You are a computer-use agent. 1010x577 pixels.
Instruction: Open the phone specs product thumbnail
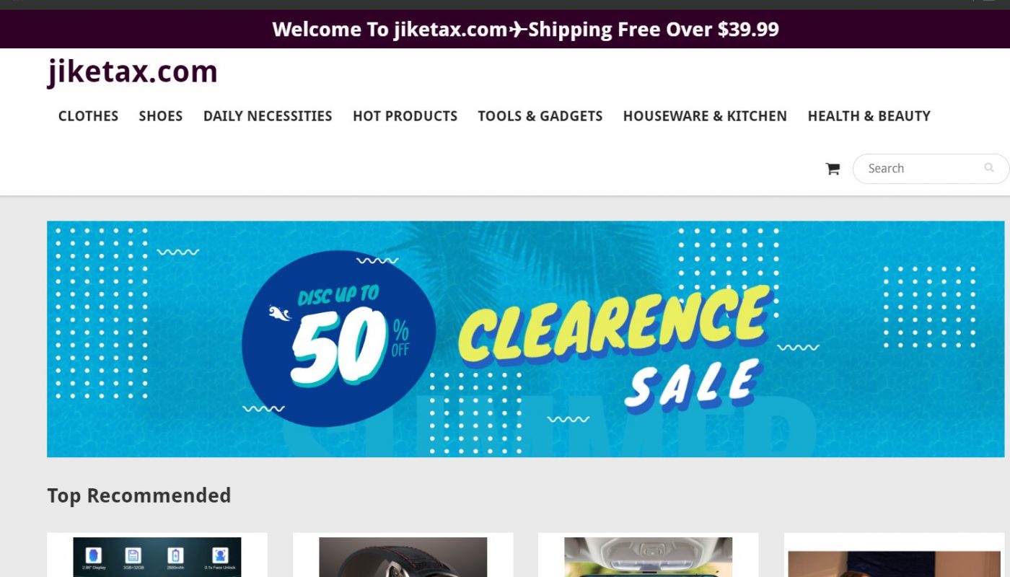157,557
